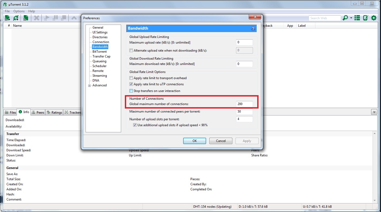Click Maximum connected peers per torrent field
Screen dimensions: 381x212
[x=244, y=111]
